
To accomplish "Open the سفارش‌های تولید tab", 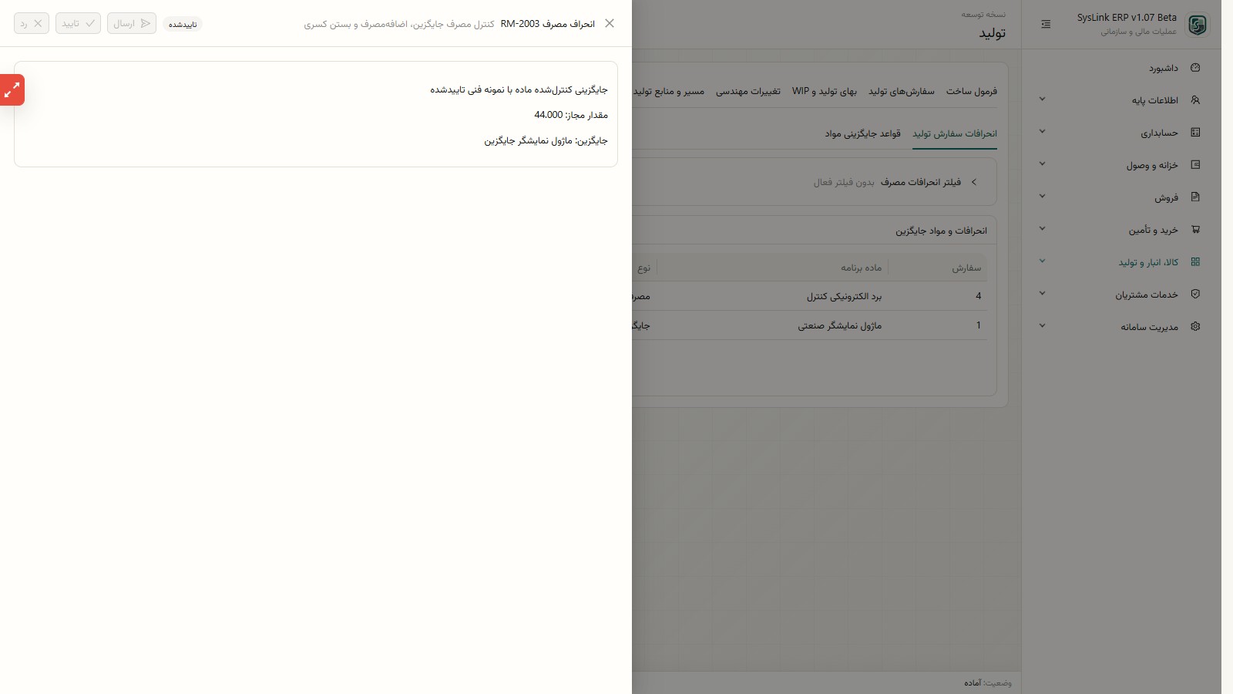I will point(902,91).
